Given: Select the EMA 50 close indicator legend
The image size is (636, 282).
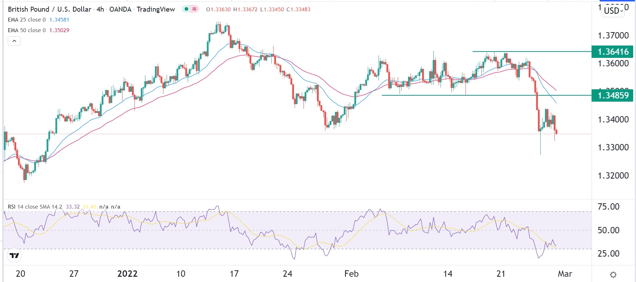Looking at the screenshot, I should pyautogui.click(x=27, y=30).
